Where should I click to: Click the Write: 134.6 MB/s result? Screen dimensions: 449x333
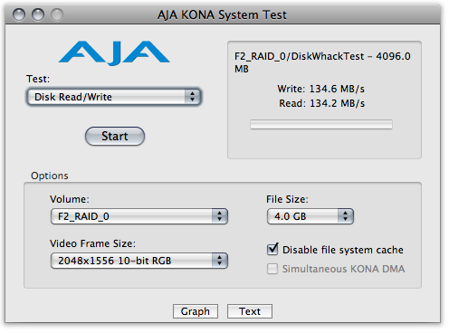[x=321, y=89]
